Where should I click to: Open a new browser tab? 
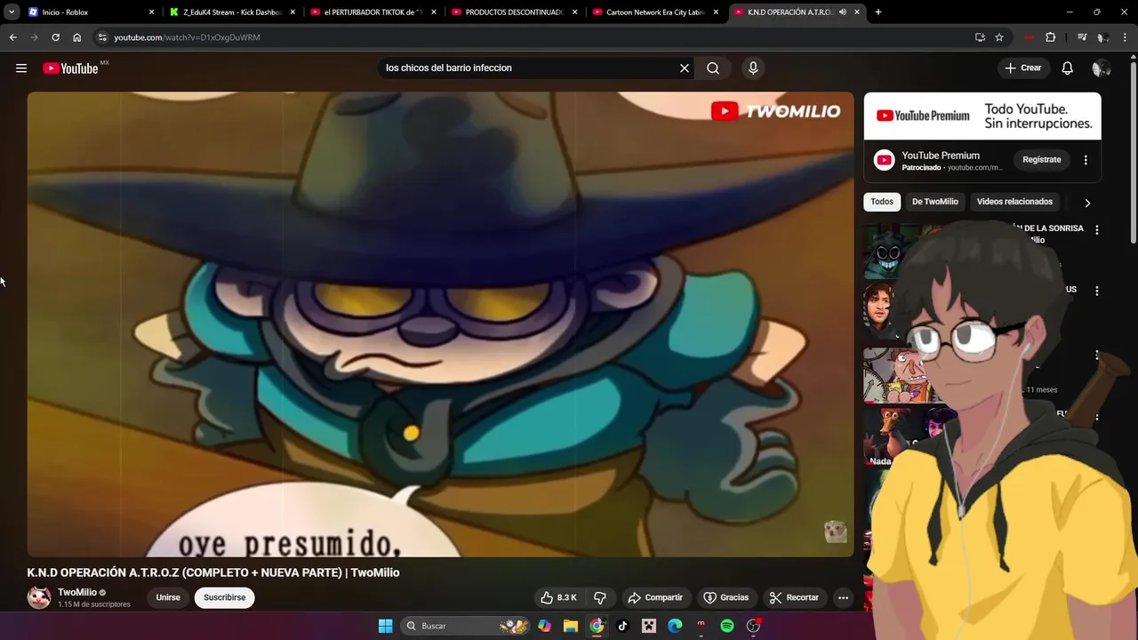(878, 12)
